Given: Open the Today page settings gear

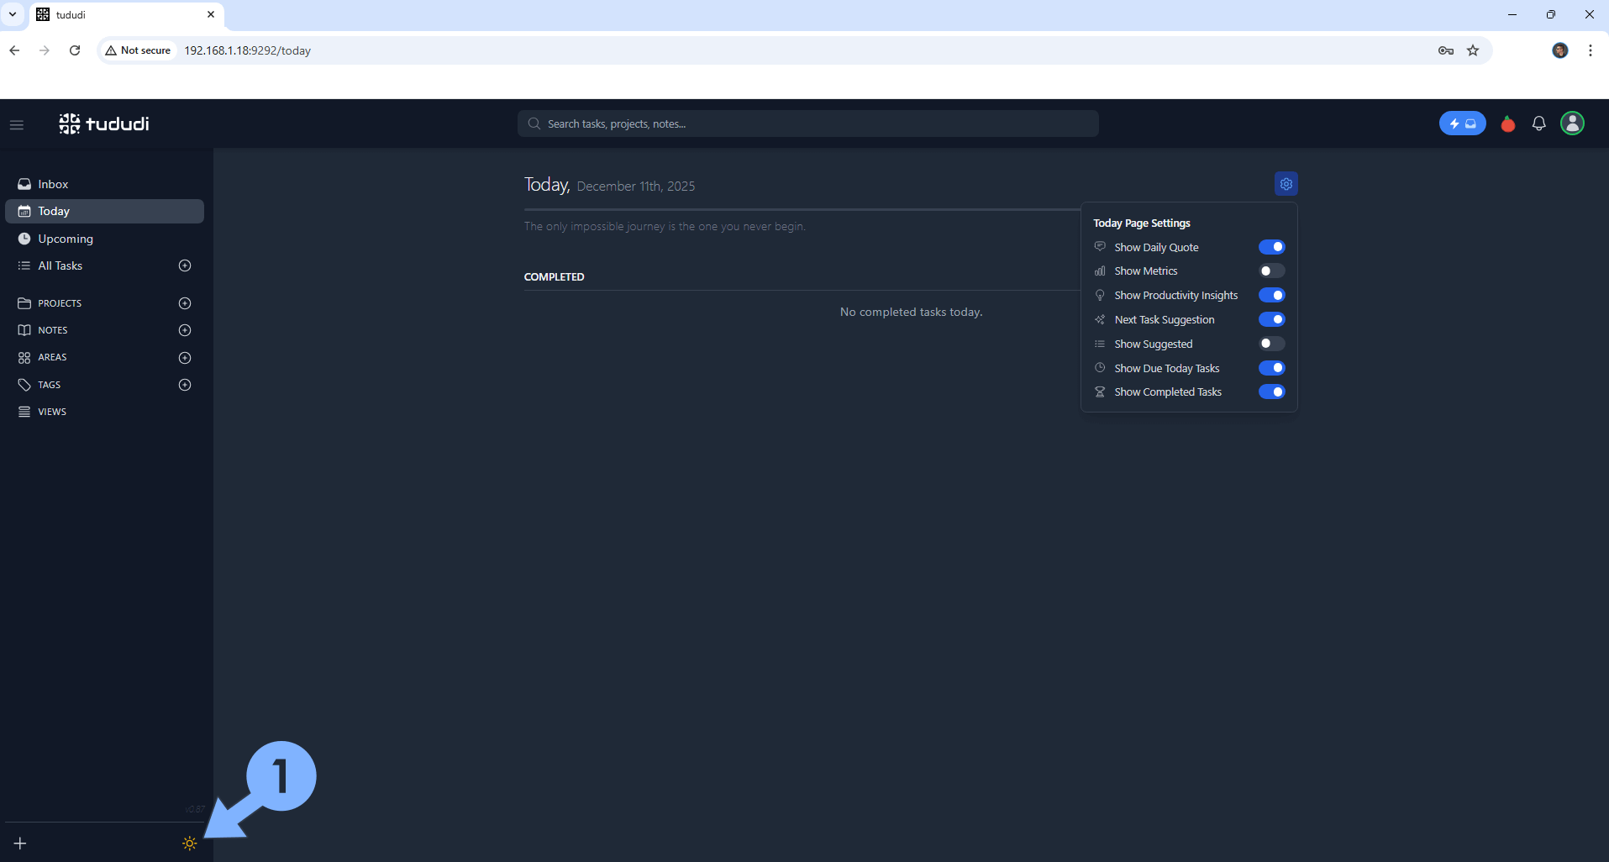Looking at the screenshot, I should coord(1286,183).
